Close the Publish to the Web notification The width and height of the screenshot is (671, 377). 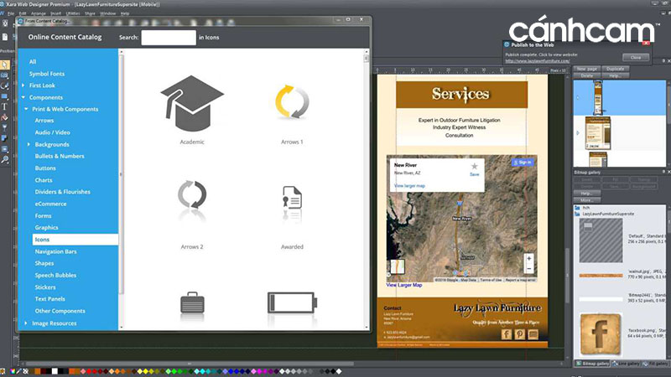pyautogui.click(x=636, y=57)
